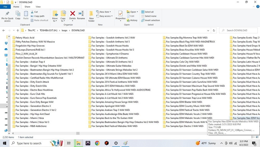Switch to the Share tab
260x147 pixels.
tap(27, 7)
